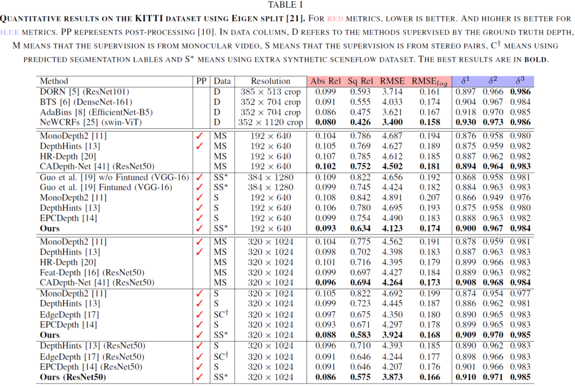Click the PP checkmark for Guo et al. Fintuned

(201, 188)
